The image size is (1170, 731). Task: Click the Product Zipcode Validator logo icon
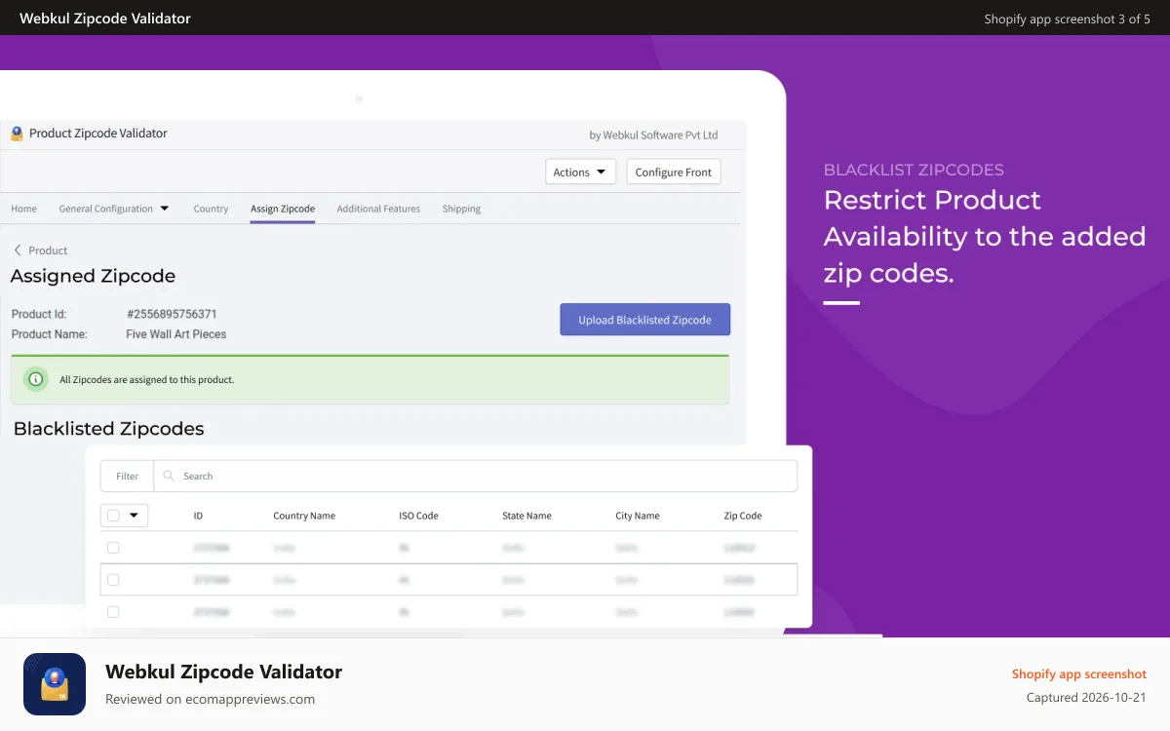pos(17,134)
